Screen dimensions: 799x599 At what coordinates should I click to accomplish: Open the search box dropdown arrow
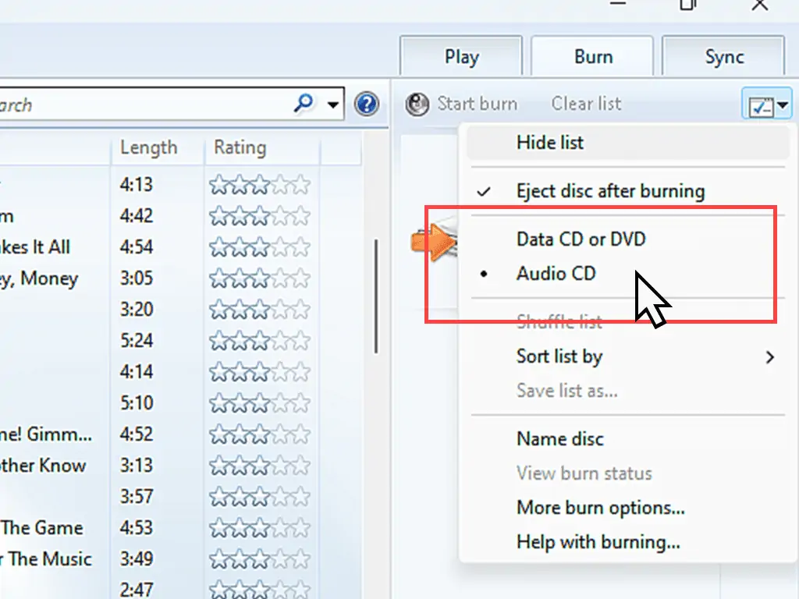point(333,103)
